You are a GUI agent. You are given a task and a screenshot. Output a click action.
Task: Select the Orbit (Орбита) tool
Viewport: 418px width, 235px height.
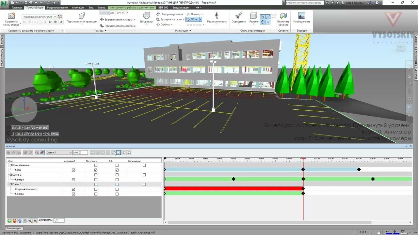163,24
